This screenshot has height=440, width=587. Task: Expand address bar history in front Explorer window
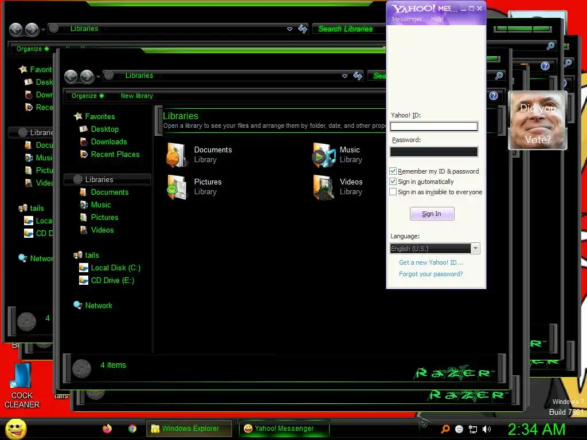pos(345,76)
